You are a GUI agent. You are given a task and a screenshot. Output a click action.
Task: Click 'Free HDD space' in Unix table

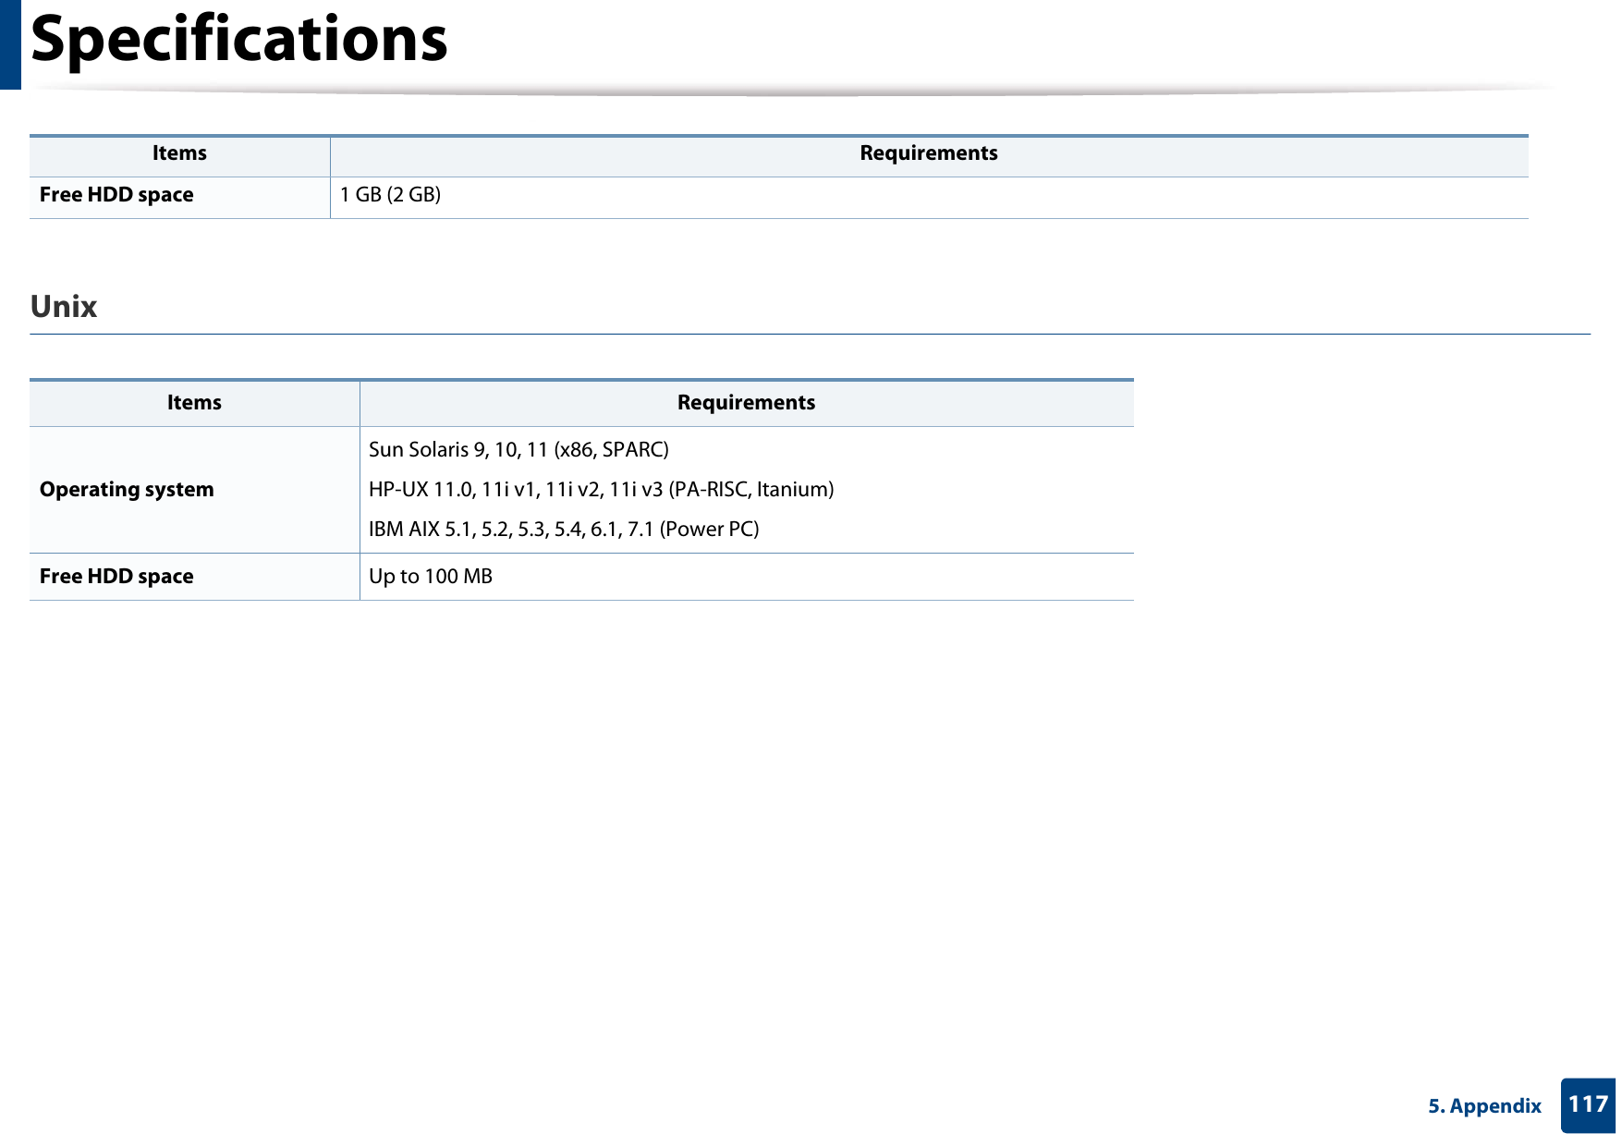click(x=116, y=577)
